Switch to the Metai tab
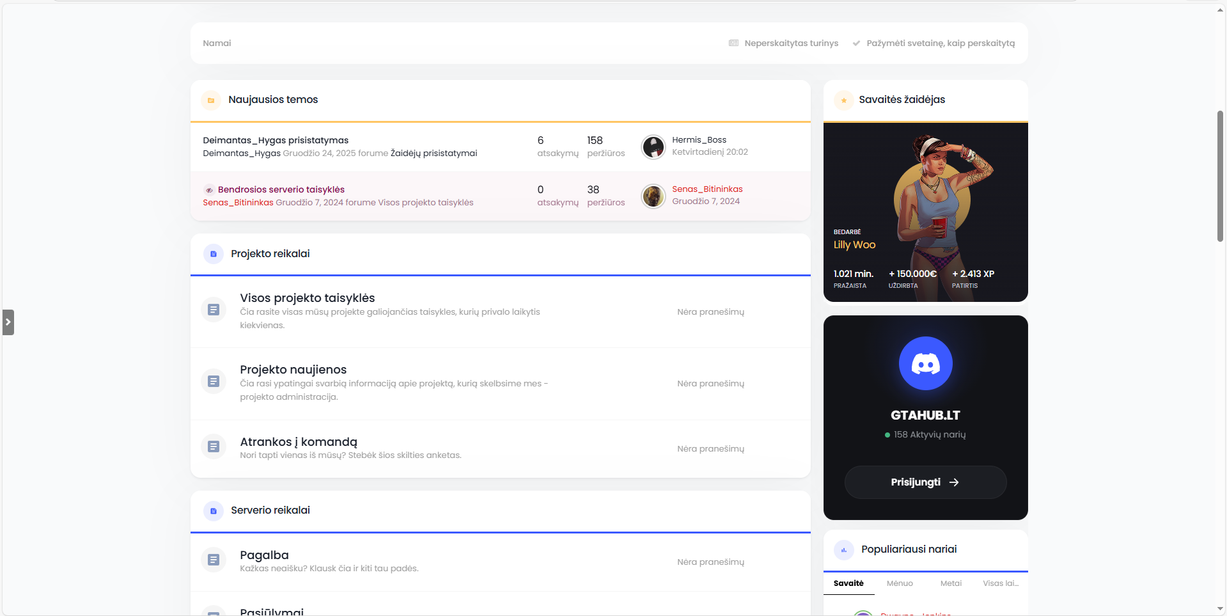The height and width of the screenshot is (616, 1227). click(951, 583)
